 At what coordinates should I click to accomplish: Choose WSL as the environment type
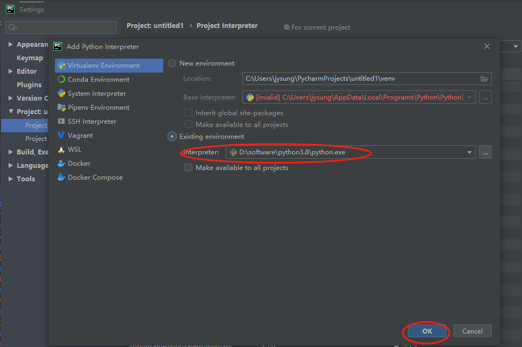coord(74,149)
